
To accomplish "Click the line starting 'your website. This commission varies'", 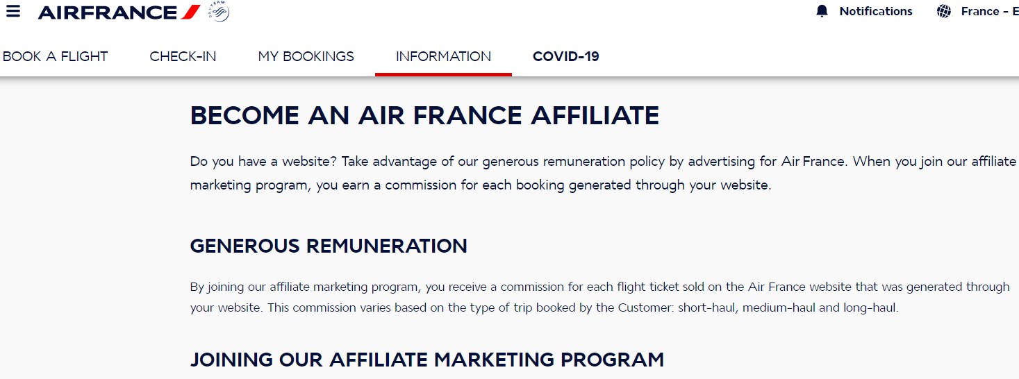I will tap(544, 308).
